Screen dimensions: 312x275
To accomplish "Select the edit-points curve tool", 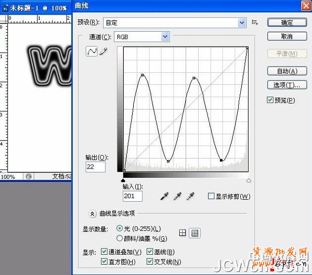I will pos(92,52).
